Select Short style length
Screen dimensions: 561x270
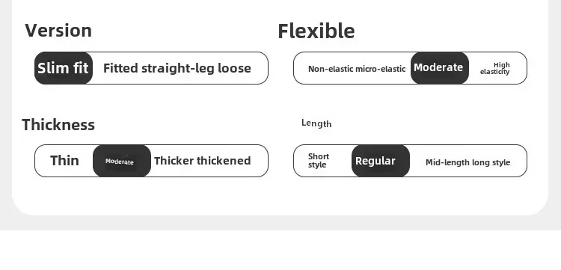pos(319,161)
